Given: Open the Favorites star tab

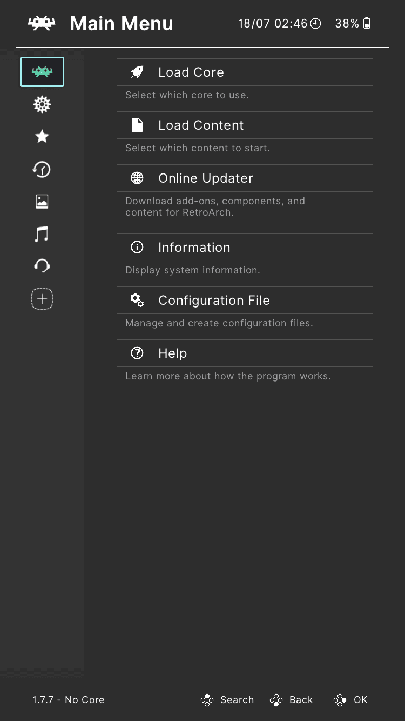Looking at the screenshot, I should (42, 137).
